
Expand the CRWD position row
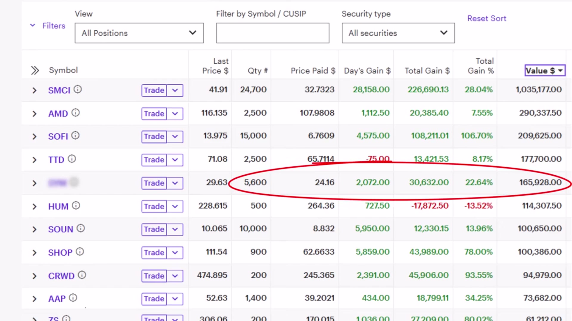coord(34,276)
